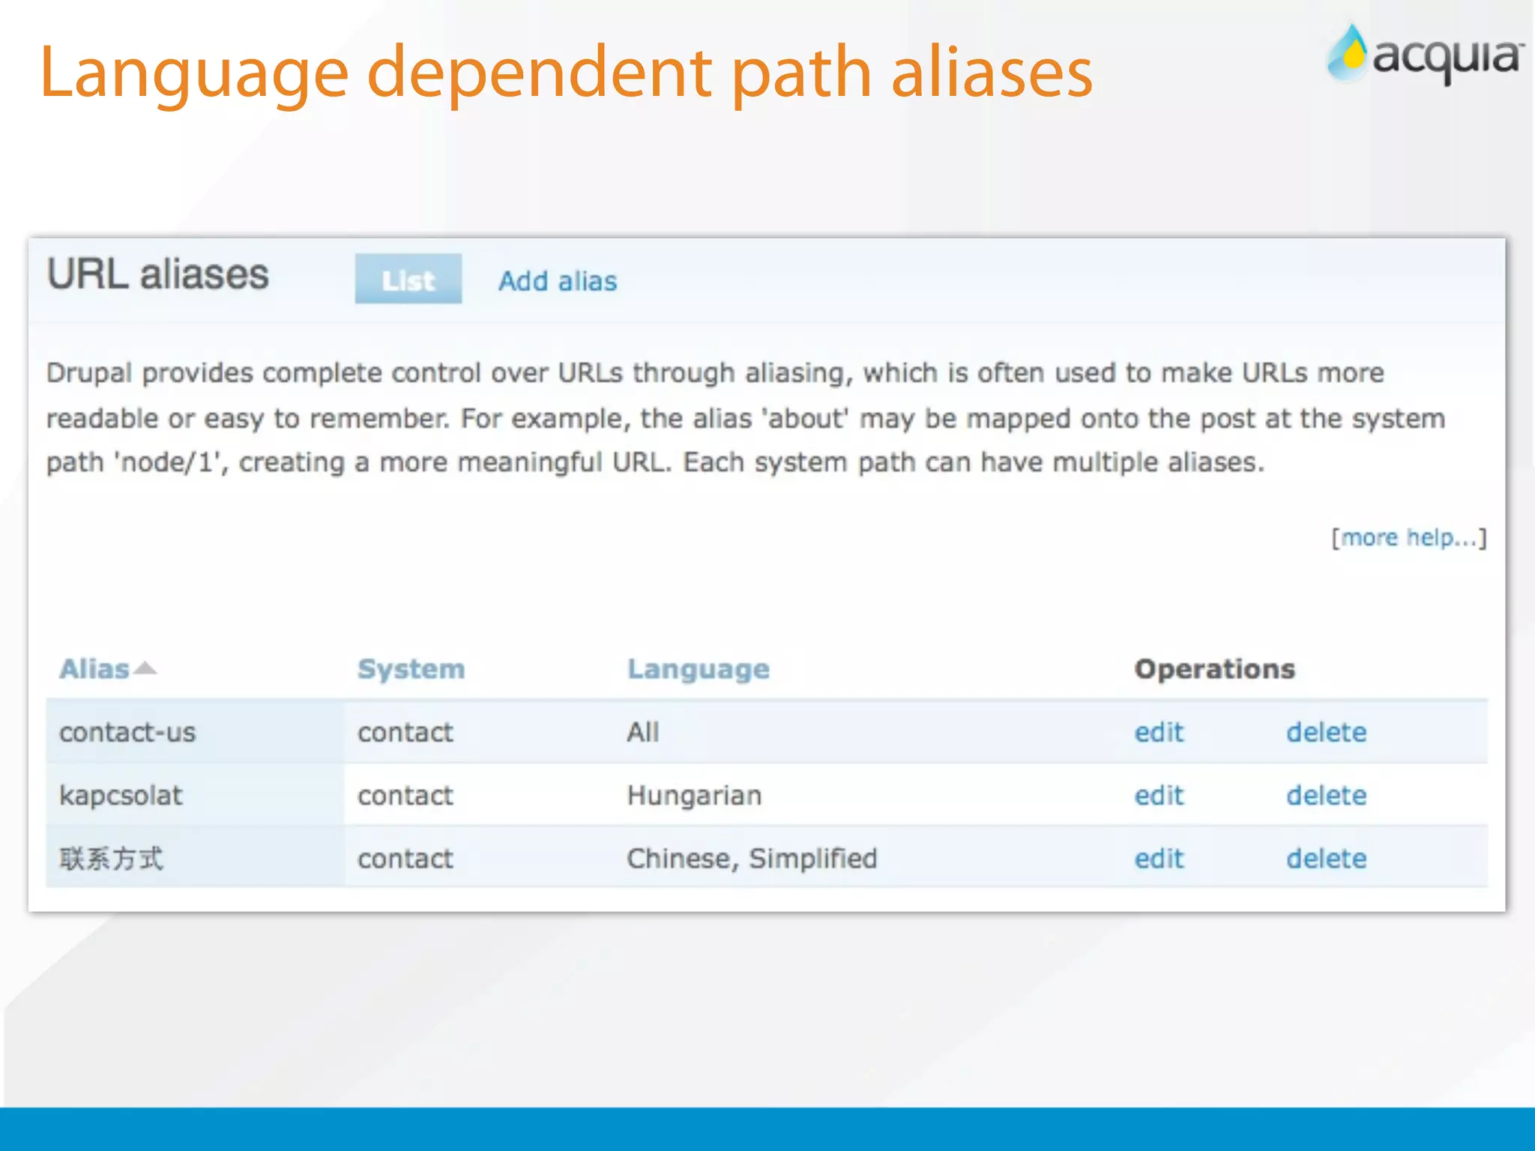Edit the Chinese Simplified alias
This screenshot has height=1151, width=1535.
[x=1158, y=858]
